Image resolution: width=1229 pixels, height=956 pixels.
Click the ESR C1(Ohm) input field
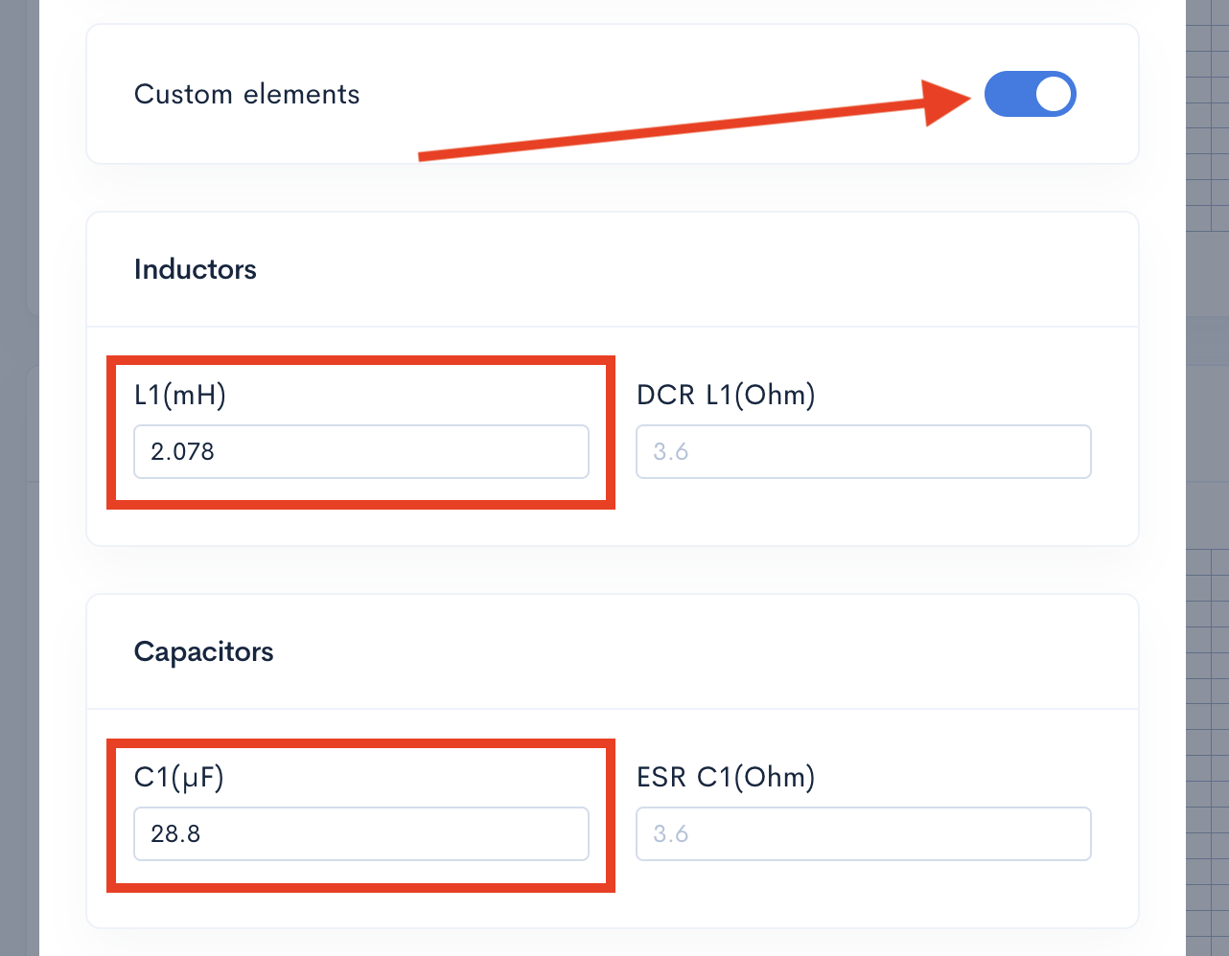pyautogui.click(x=863, y=833)
